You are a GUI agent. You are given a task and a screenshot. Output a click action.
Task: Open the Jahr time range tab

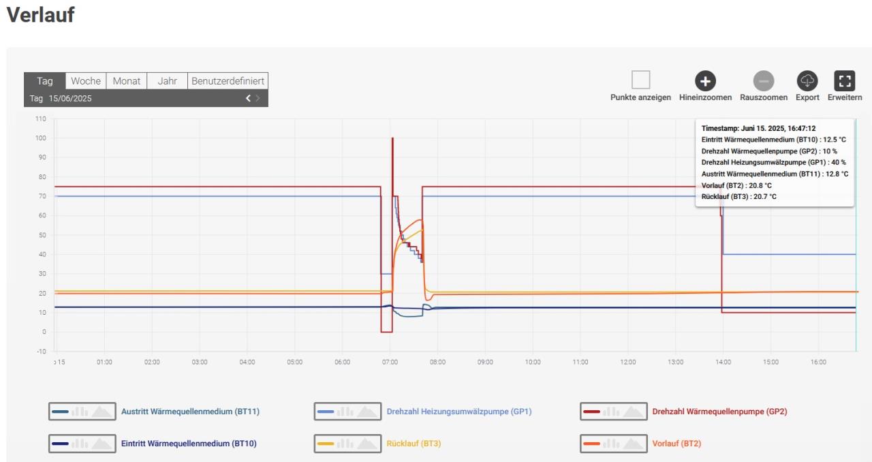click(x=168, y=81)
